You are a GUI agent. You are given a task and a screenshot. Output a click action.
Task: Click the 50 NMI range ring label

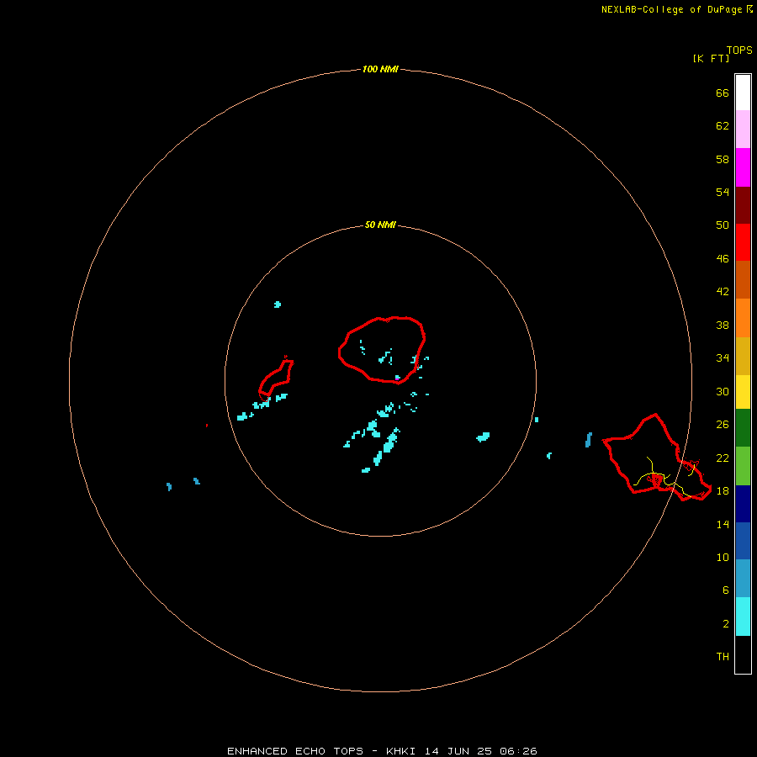380,225
